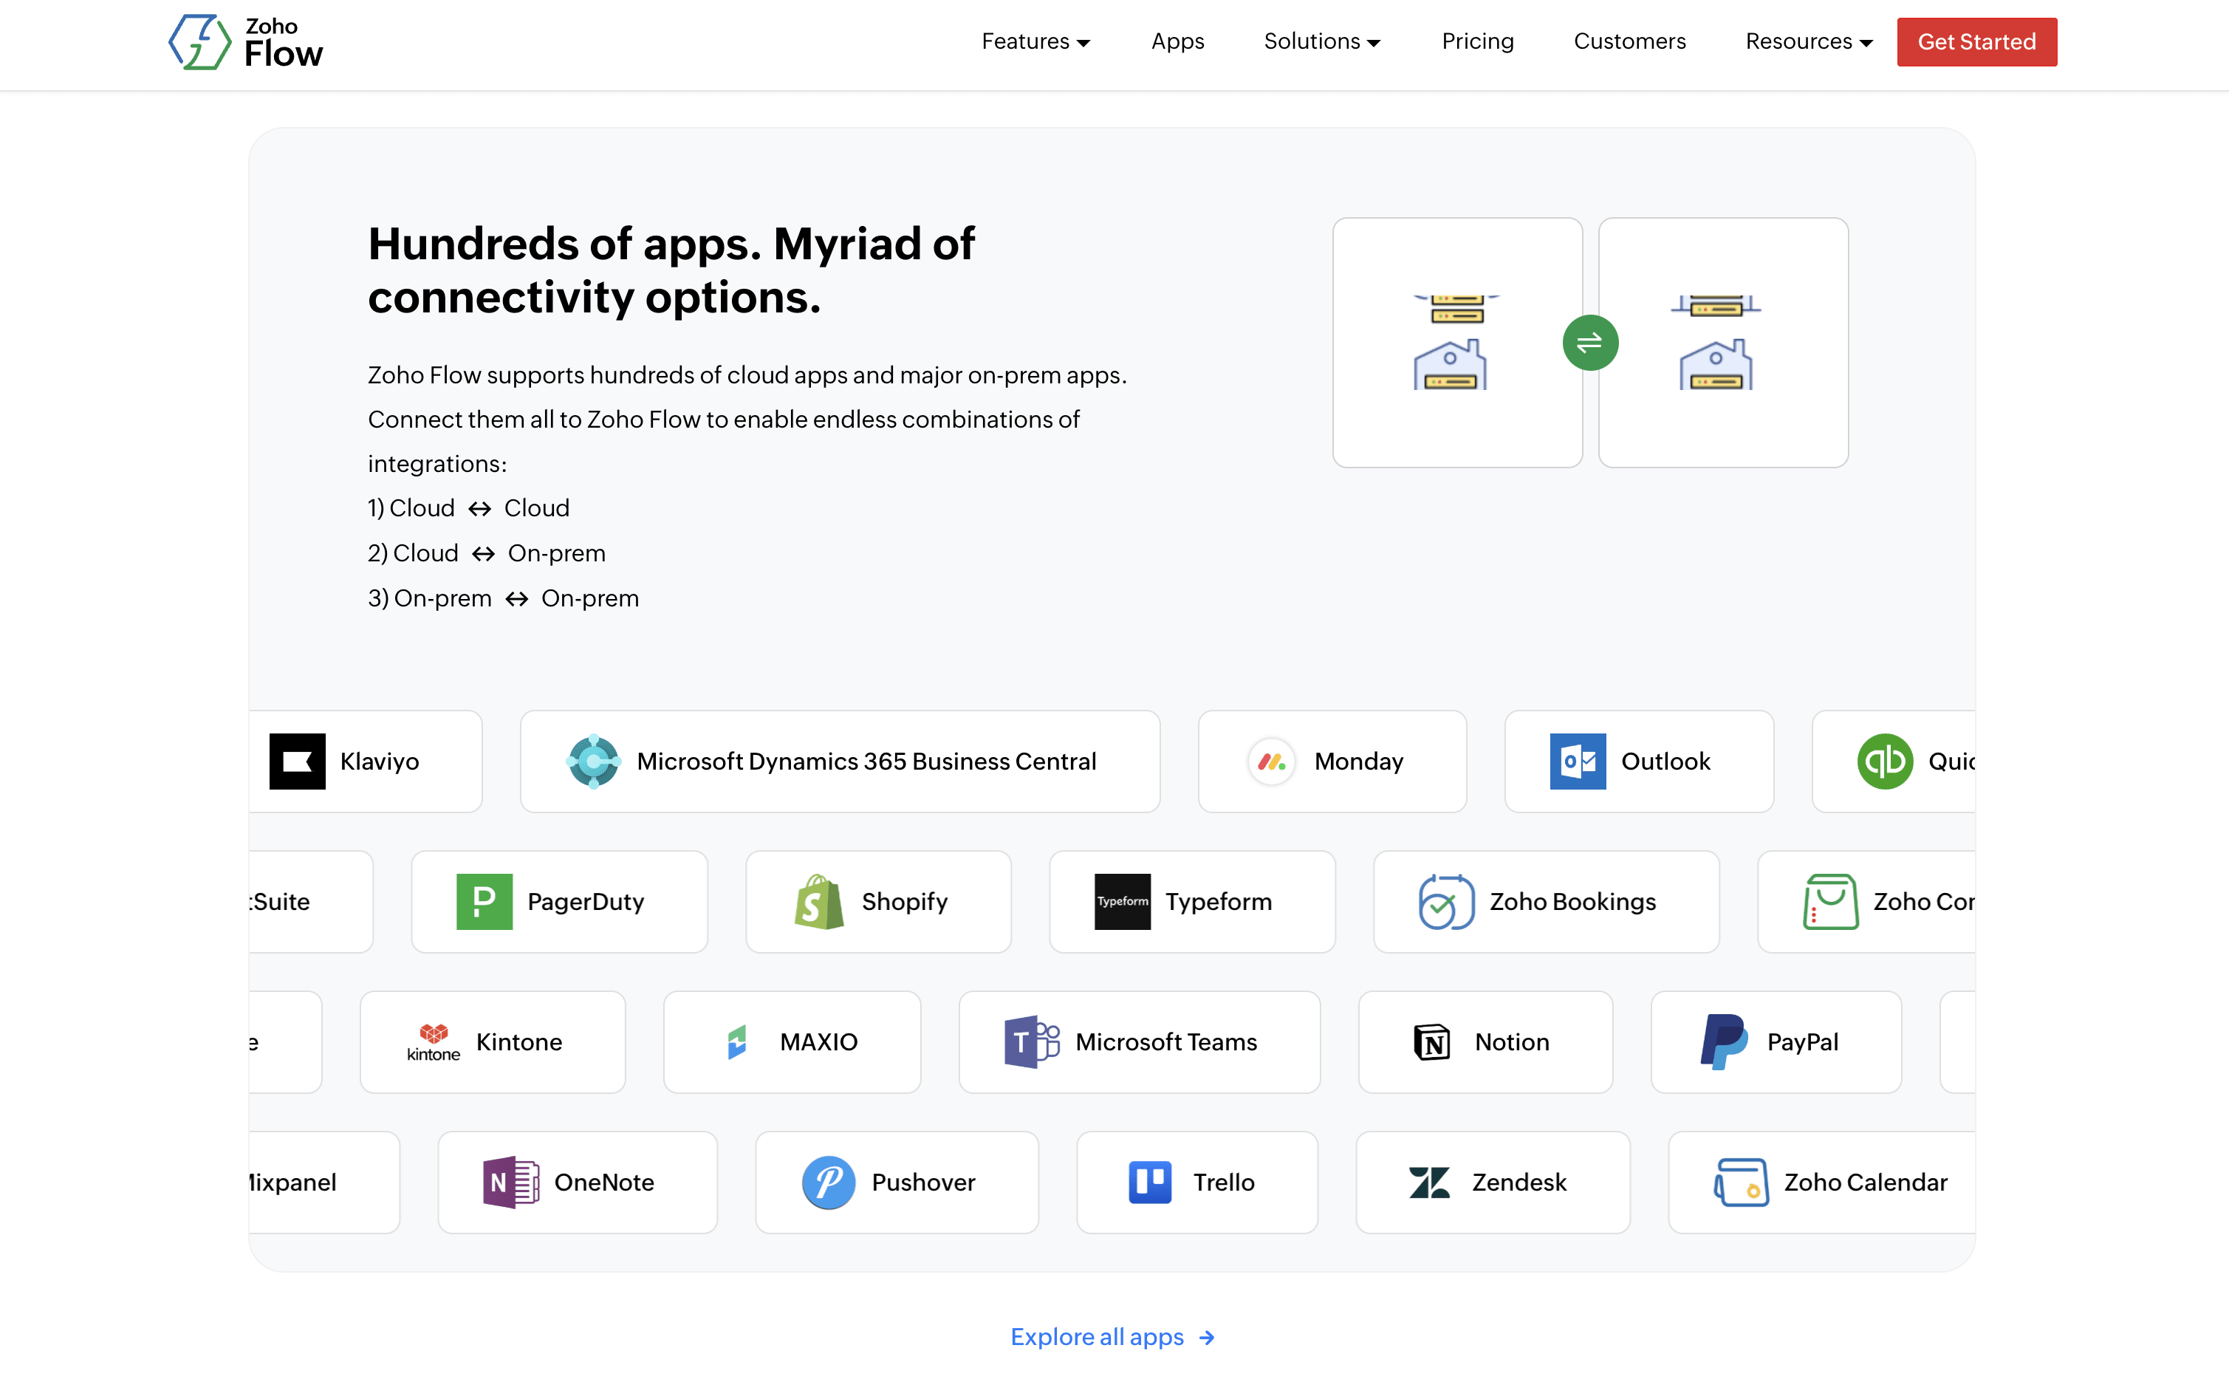2229x1396 pixels.
Task: Click the Shopify label text
Action: pyautogui.click(x=905, y=901)
